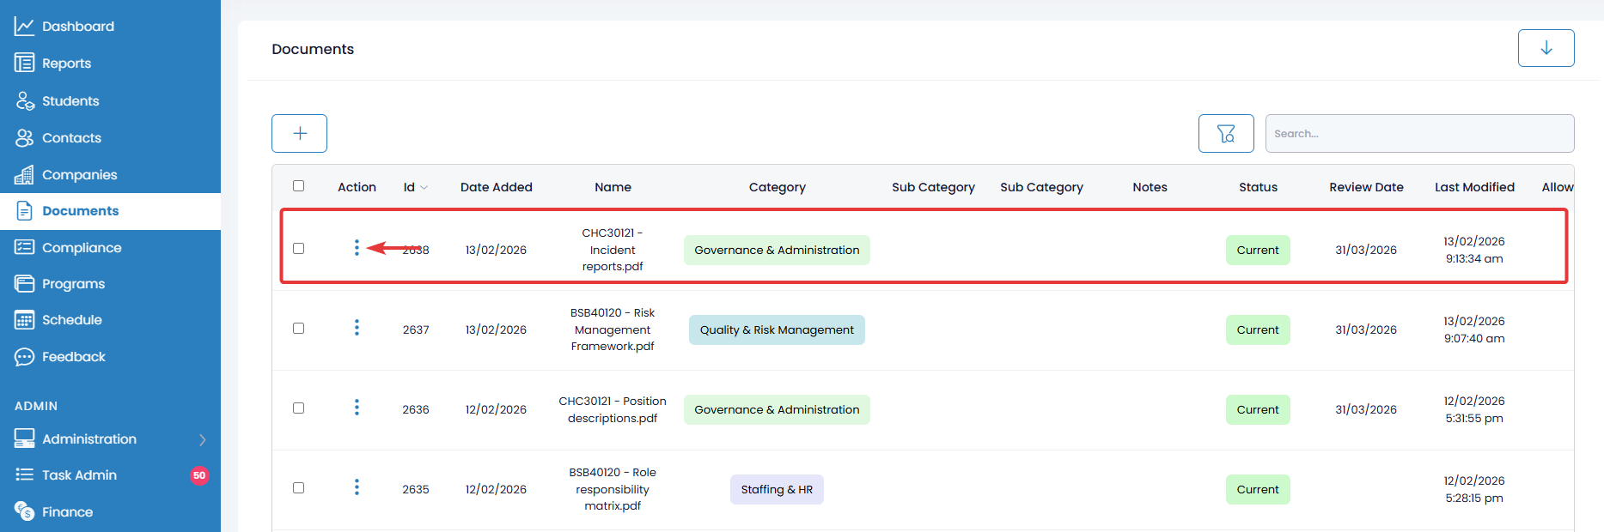Click the Dashboard chart icon in sidebar
1604x532 pixels.
click(x=24, y=27)
